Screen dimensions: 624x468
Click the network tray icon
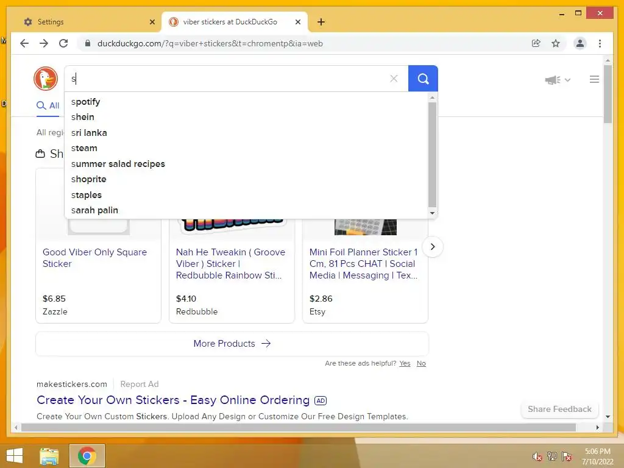tap(552, 456)
